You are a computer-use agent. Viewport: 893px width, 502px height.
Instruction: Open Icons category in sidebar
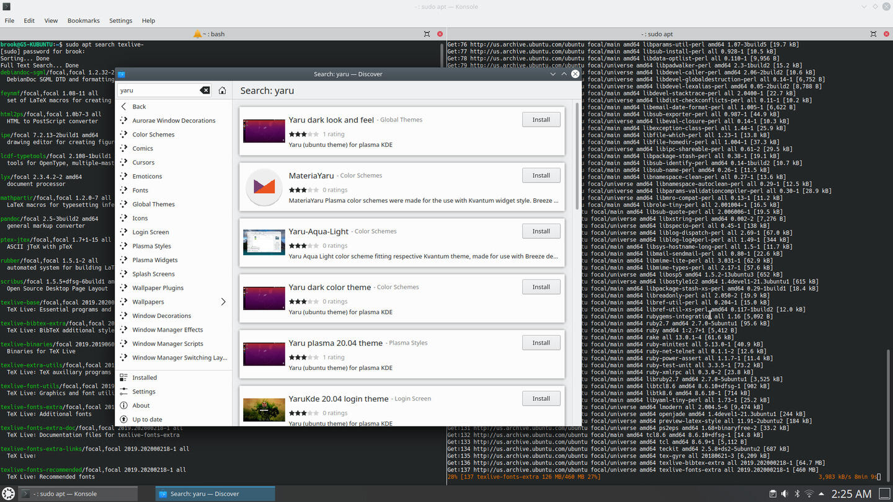click(174, 218)
